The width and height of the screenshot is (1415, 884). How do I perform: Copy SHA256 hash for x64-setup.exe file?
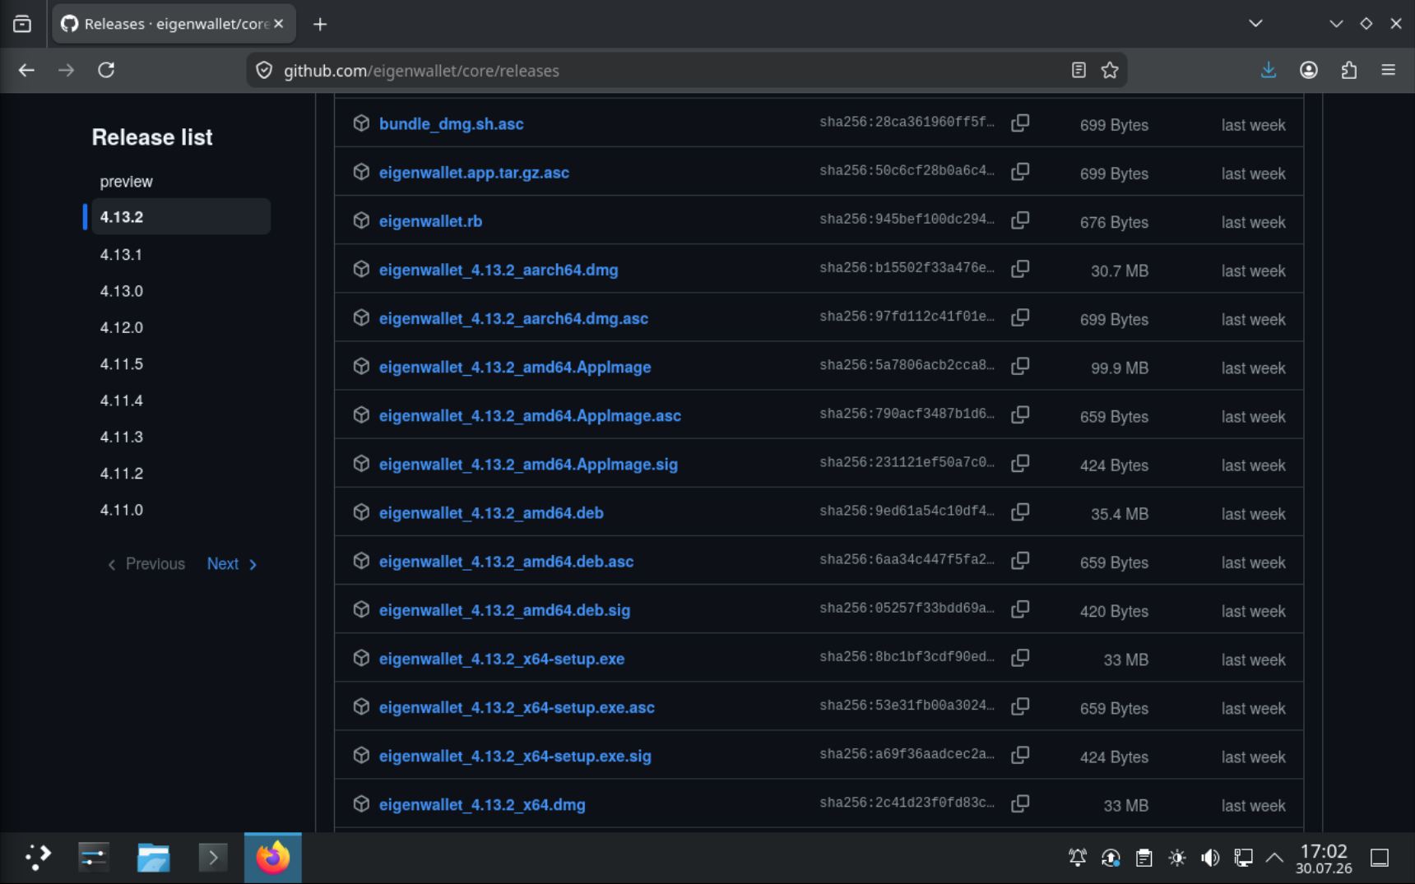coord(1020,657)
